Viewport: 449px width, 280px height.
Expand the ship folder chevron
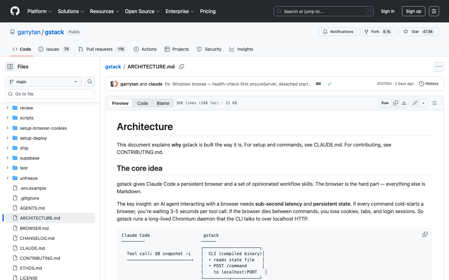click(x=7, y=148)
